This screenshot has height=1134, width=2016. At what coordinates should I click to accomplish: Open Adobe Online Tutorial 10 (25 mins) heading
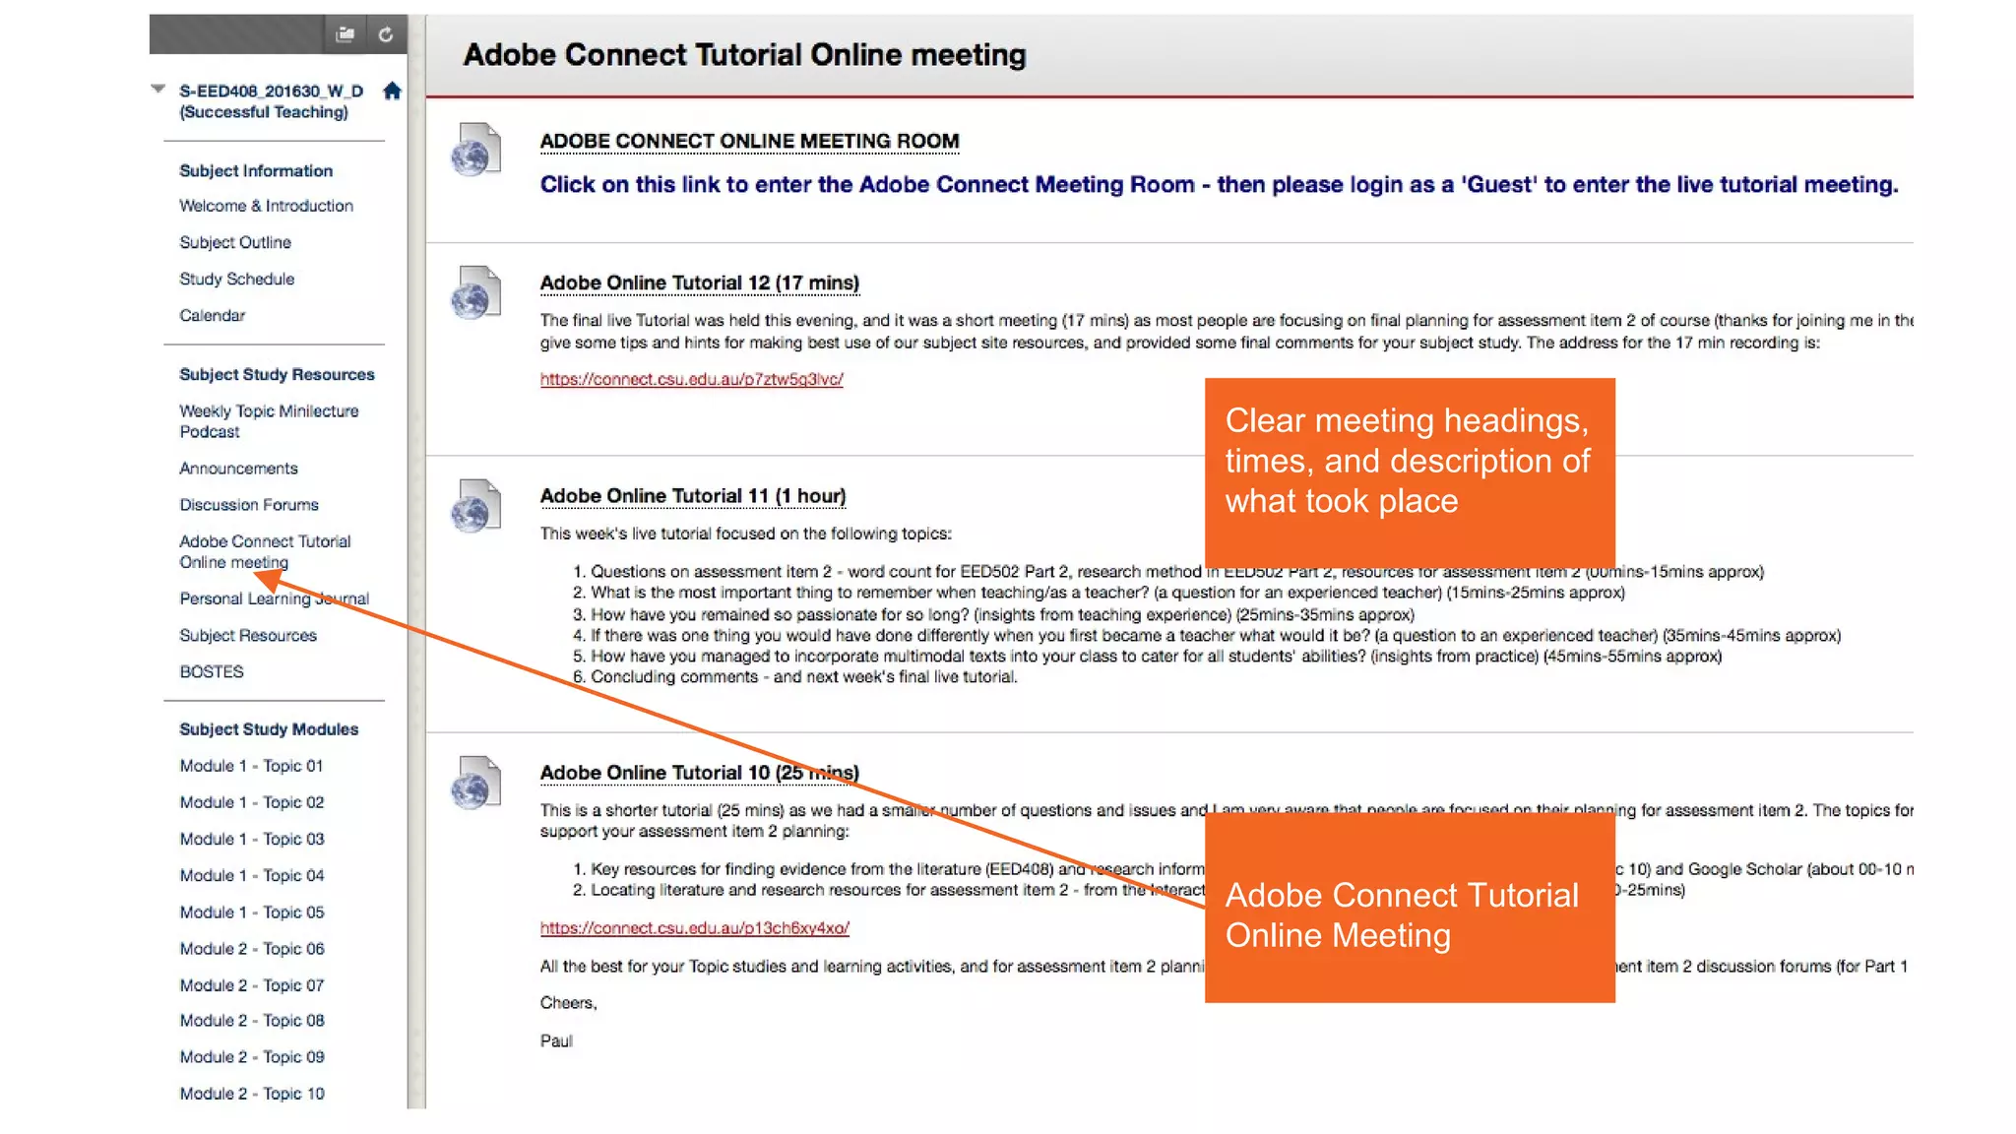699,773
